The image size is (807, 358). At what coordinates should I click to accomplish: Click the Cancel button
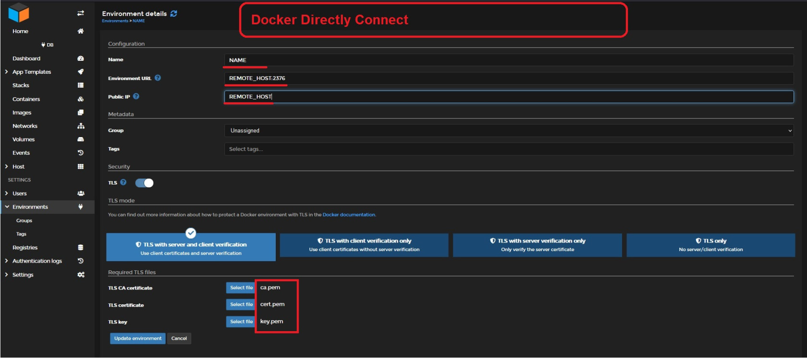click(x=179, y=338)
